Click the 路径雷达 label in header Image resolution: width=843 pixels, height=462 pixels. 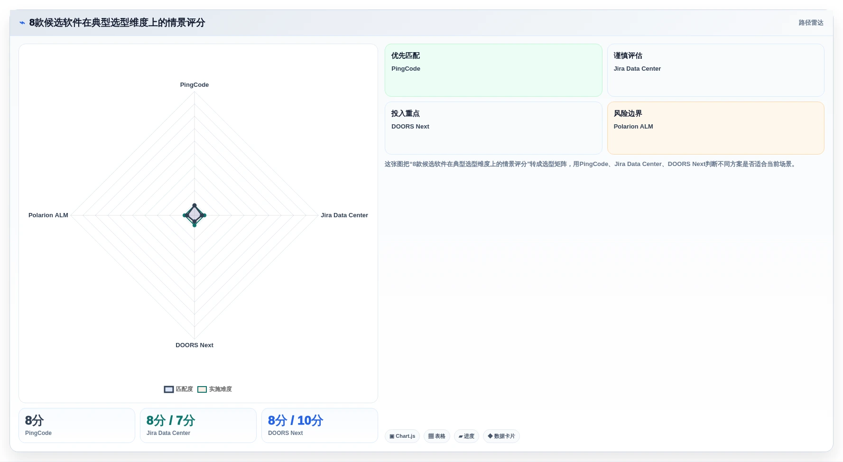(811, 23)
